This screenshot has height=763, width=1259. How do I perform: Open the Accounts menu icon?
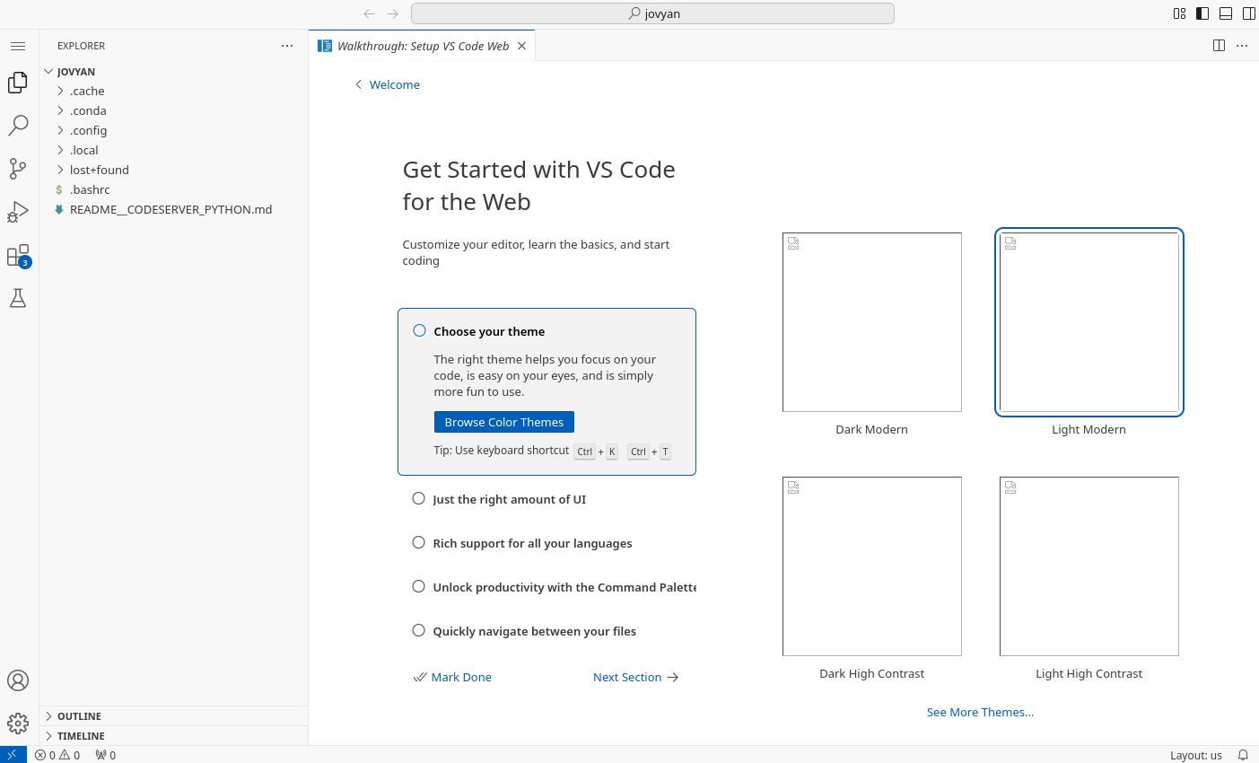click(x=18, y=680)
